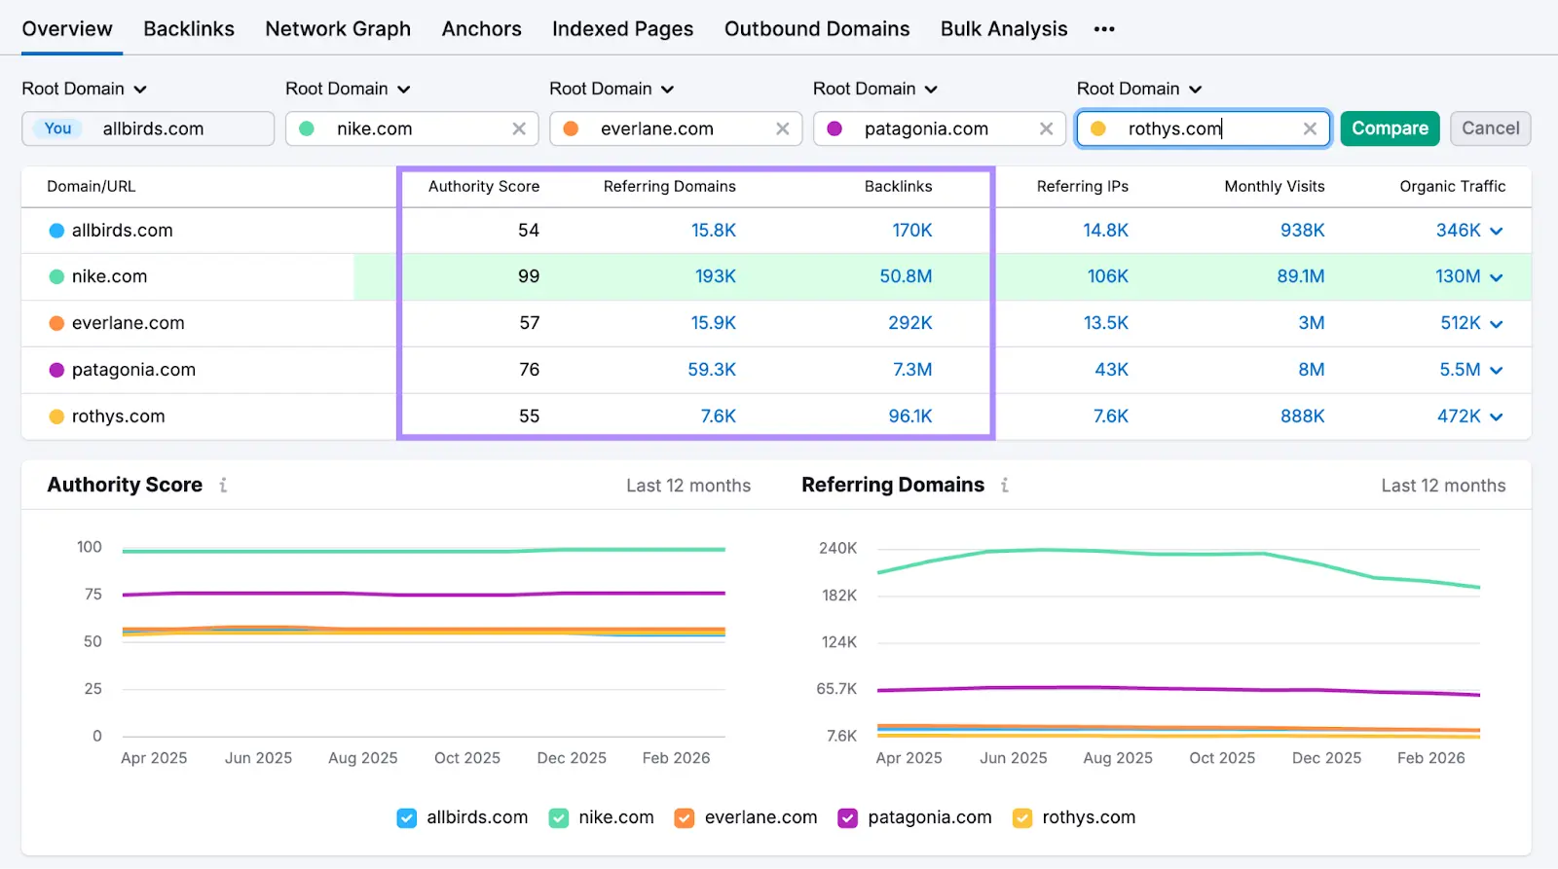
Task: Click purple color dot in patagonia.com field
Action: [x=835, y=128]
